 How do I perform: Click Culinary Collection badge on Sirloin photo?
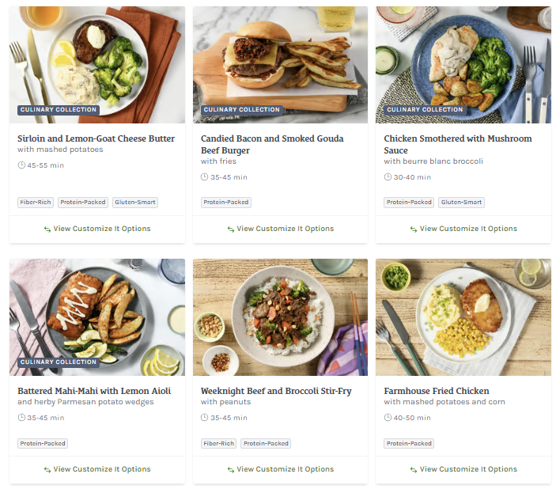[x=59, y=110]
